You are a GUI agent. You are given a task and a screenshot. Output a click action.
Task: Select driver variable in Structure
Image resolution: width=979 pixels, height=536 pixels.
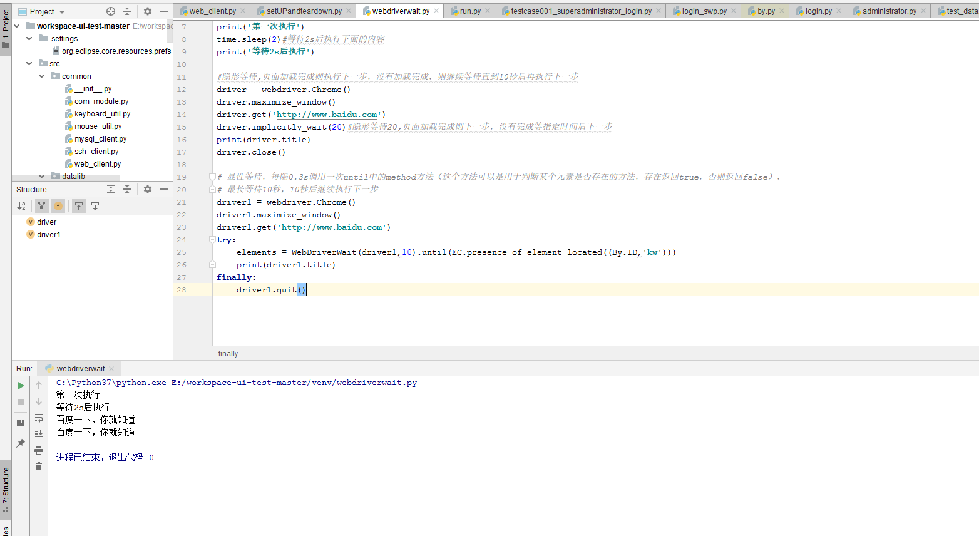click(46, 222)
